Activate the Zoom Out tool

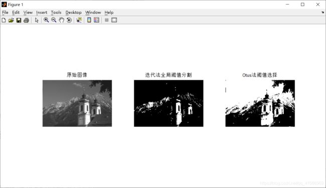coord(54,20)
